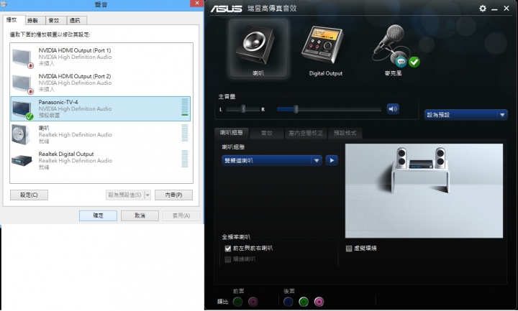Switch to Playback (播放) tab
The width and height of the screenshot is (518, 311).
point(14,20)
